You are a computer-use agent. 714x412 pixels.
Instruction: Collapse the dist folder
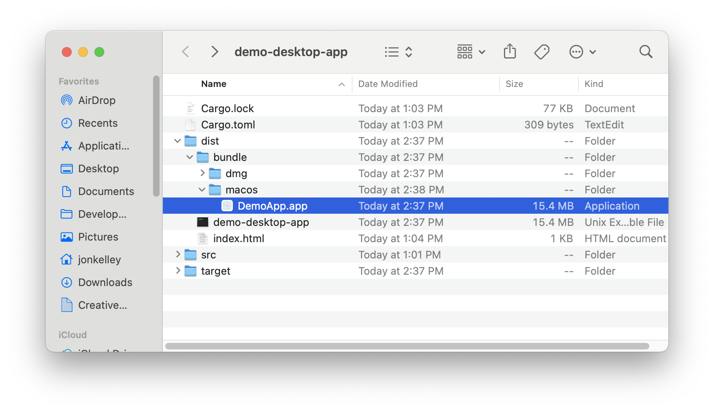coord(177,141)
